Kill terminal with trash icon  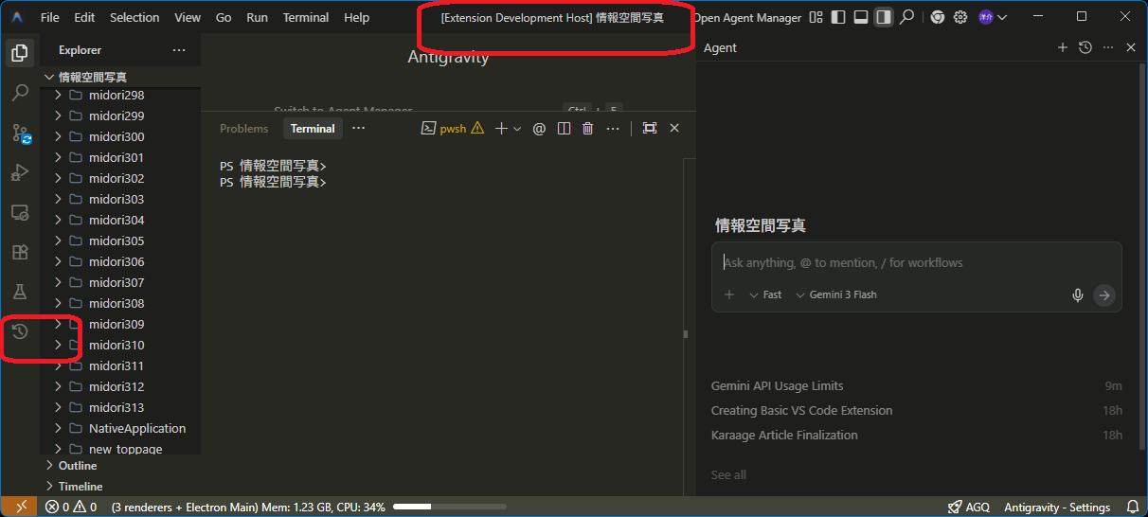[587, 128]
